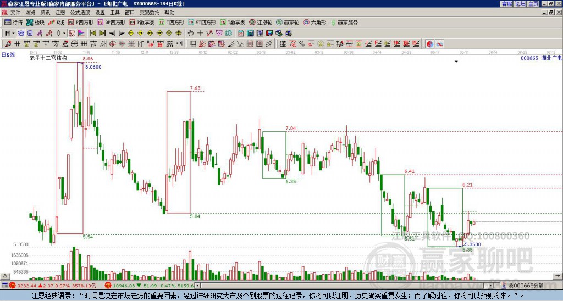Click the 客服 customer service button
Viewport: 563px width, 301px height.
tap(507, 4)
